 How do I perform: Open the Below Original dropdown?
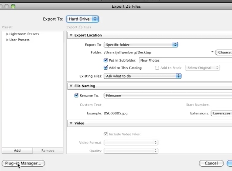coord(202,68)
